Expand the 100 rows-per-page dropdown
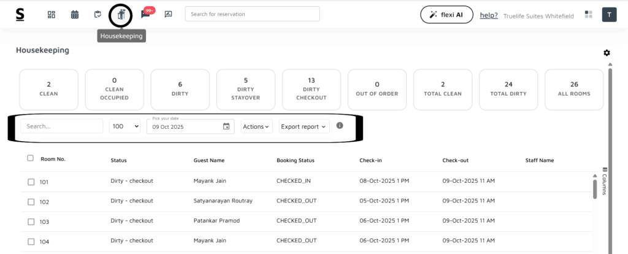The width and height of the screenshot is (628, 254). click(124, 126)
